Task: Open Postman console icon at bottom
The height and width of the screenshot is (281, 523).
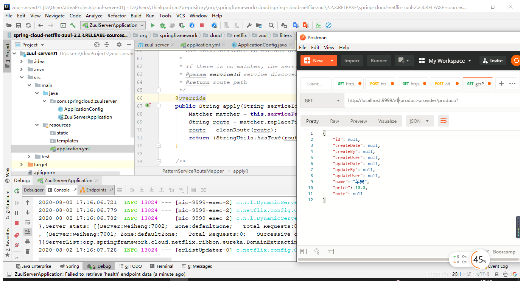Action: click(330, 252)
